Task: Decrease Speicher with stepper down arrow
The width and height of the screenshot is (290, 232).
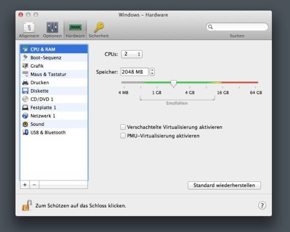Action: pos(152,74)
